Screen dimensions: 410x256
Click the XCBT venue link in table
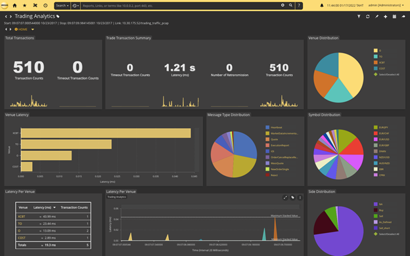click(22, 217)
